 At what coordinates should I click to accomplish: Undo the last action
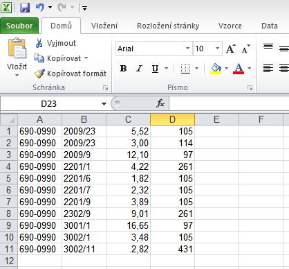pos(40,8)
